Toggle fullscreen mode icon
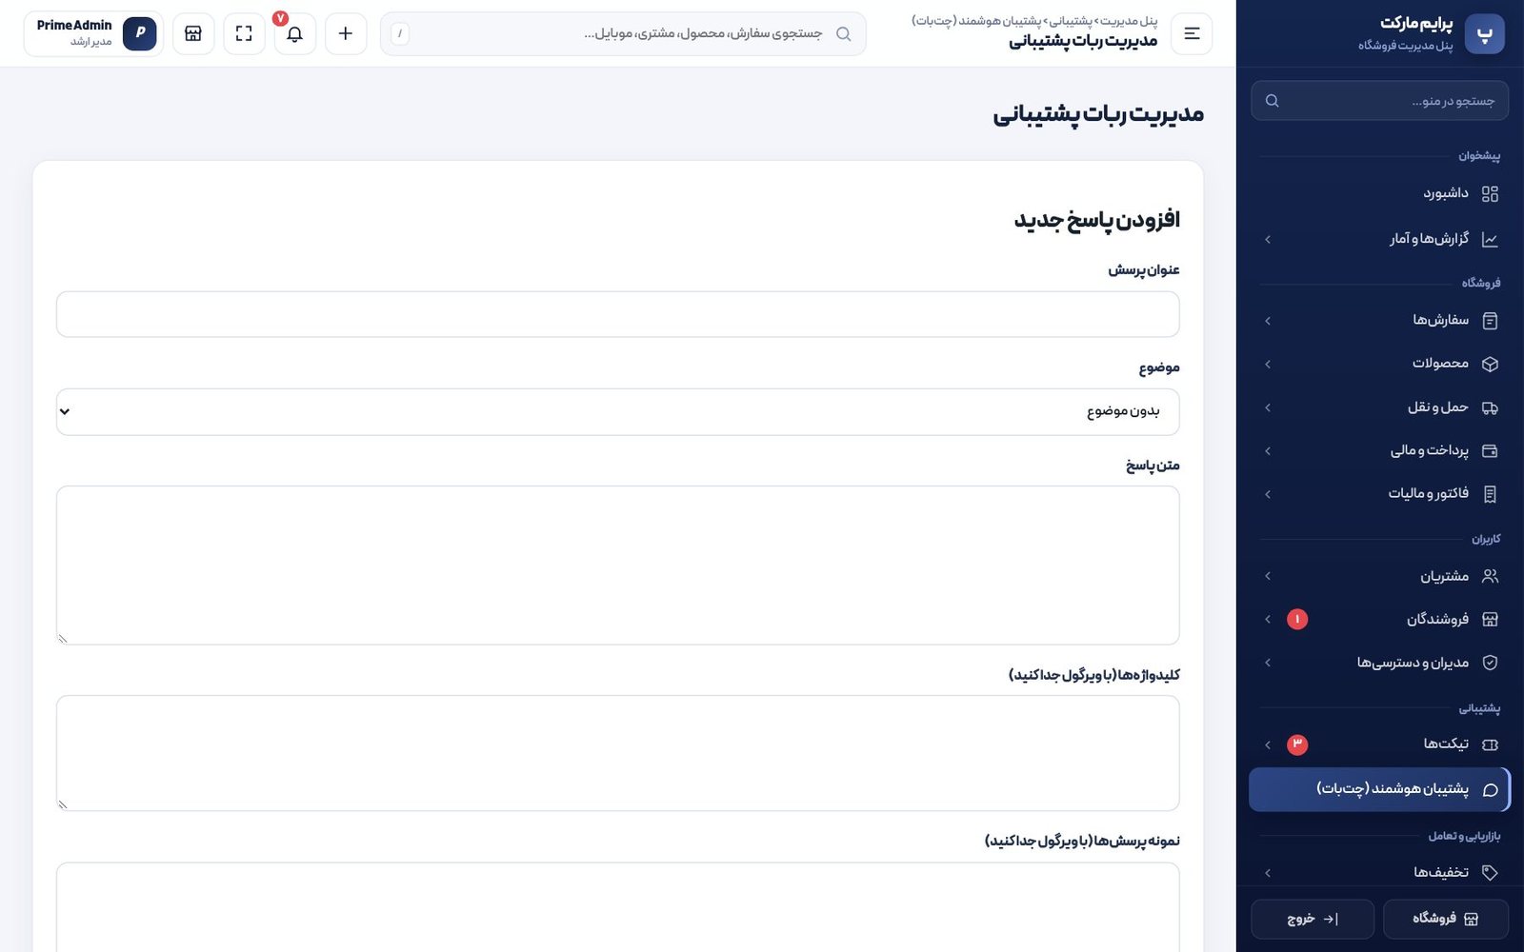1524x952 pixels. 244,33
